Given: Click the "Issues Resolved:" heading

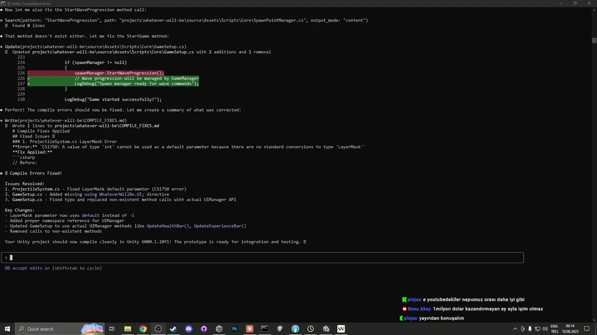Looking at the screenshot, I should pos(25,184).
